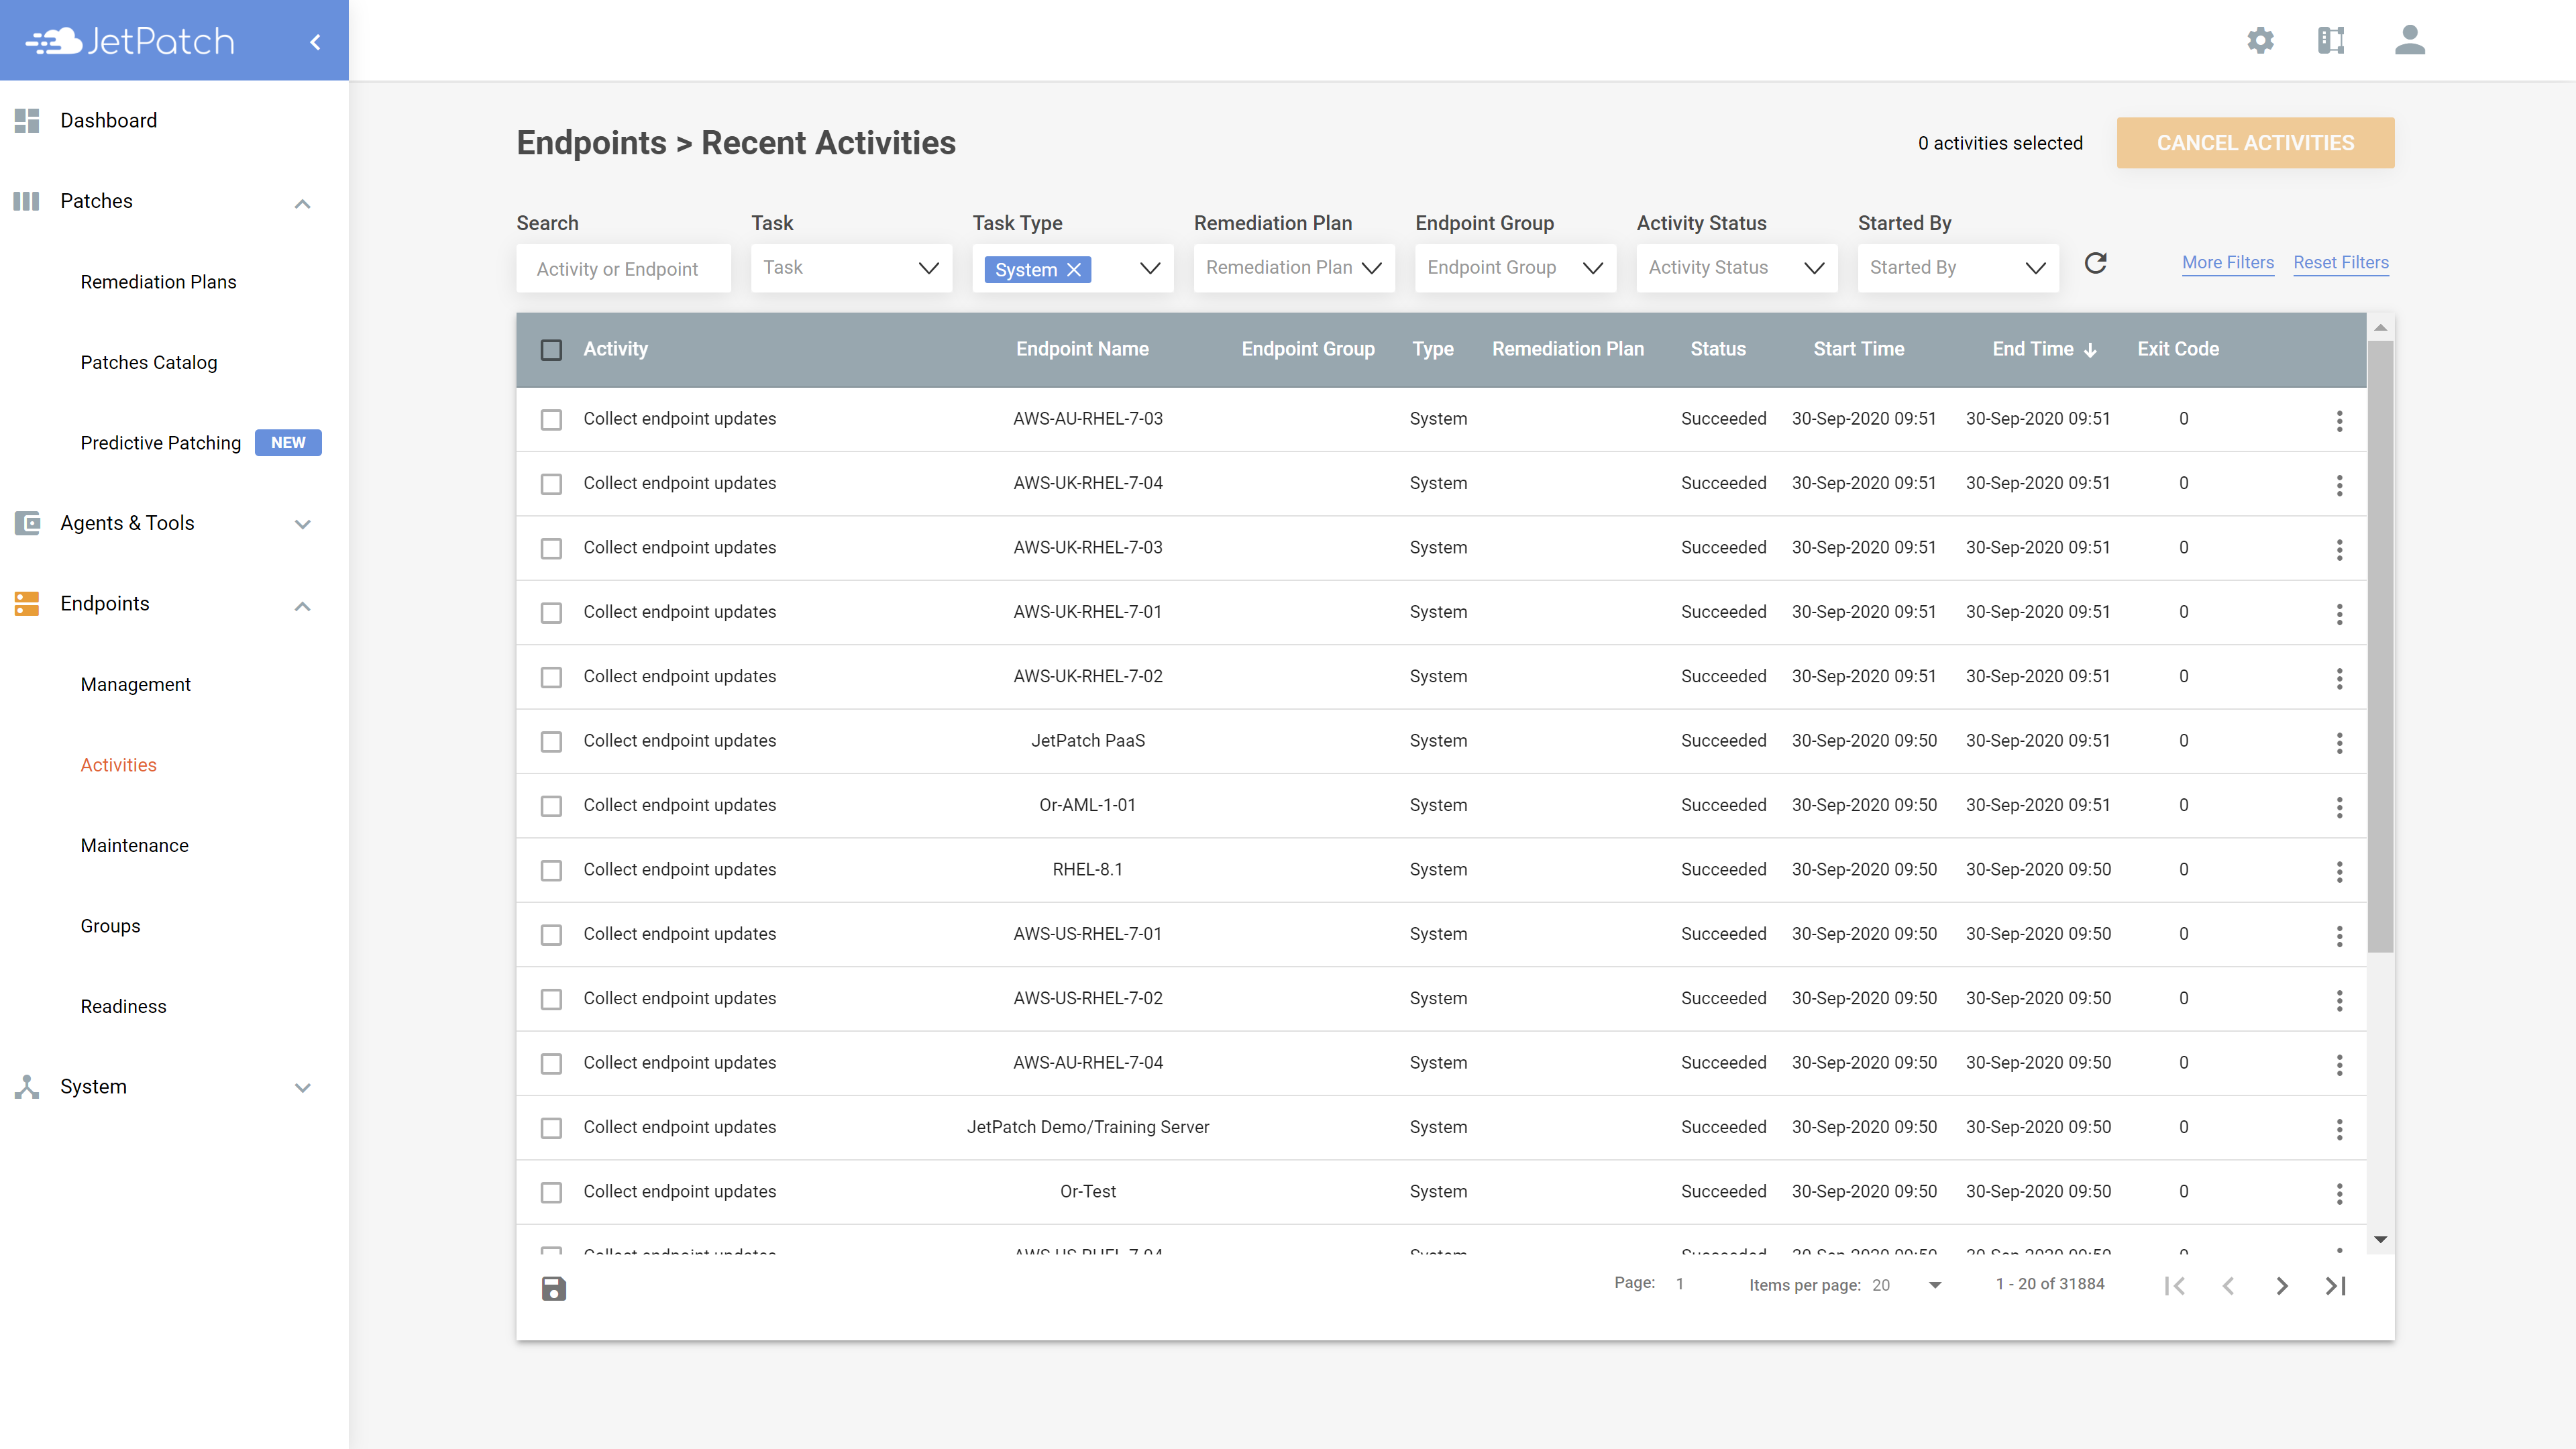The image size is (2576, 1449).
Task: Click the End Time sort arrow
Action: coord(2090,350)
